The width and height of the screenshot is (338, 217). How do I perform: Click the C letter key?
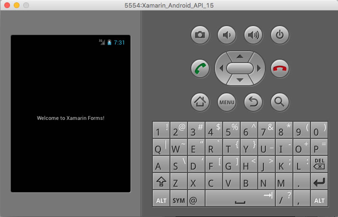point(214,181)
